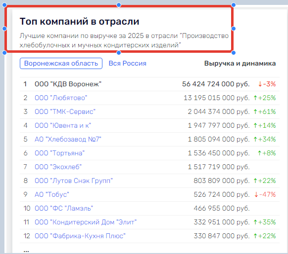Click the +14% growth indicator
The width and height of the screenshot is (288, 254).
pyautogui.click(x=265, y=125)
